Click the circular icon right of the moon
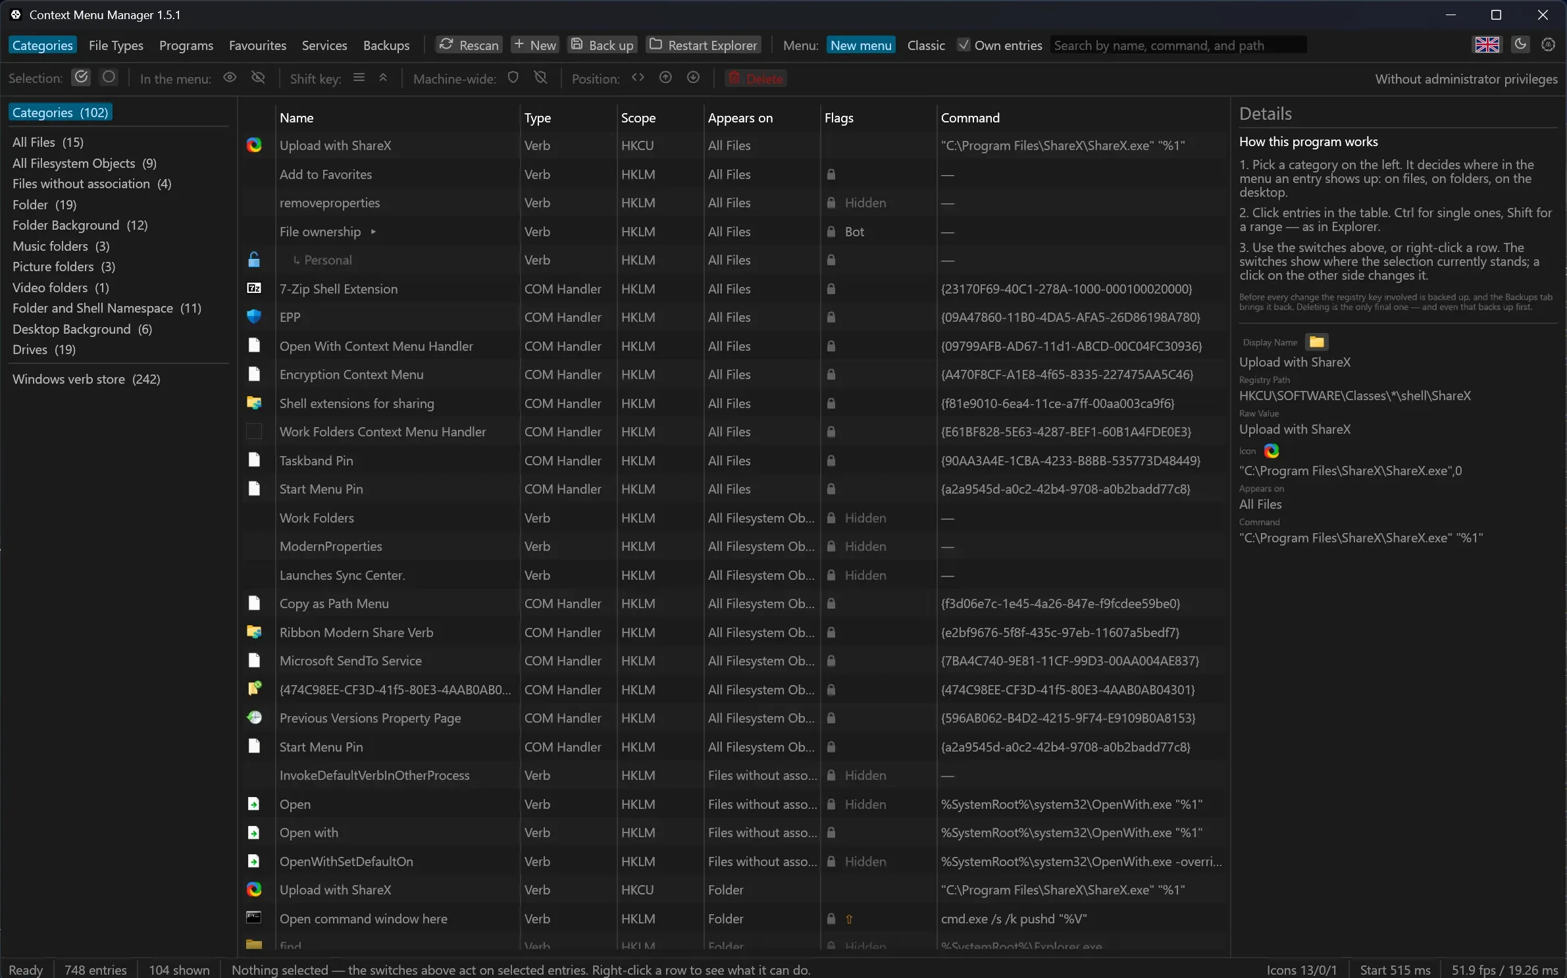 pyautogui.click(x=1548, y=44)
